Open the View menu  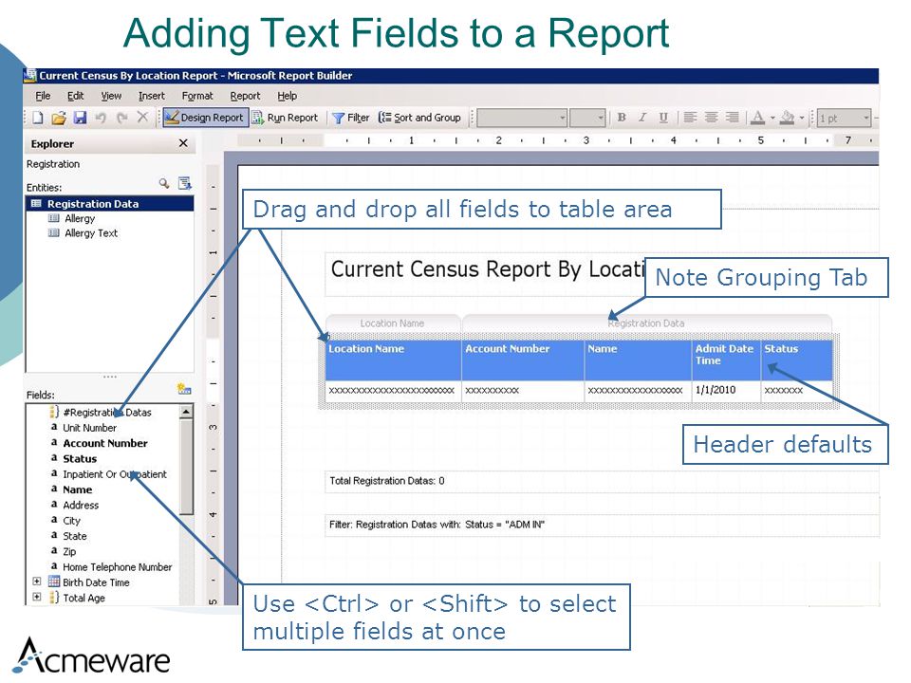[x=111, y=96]
